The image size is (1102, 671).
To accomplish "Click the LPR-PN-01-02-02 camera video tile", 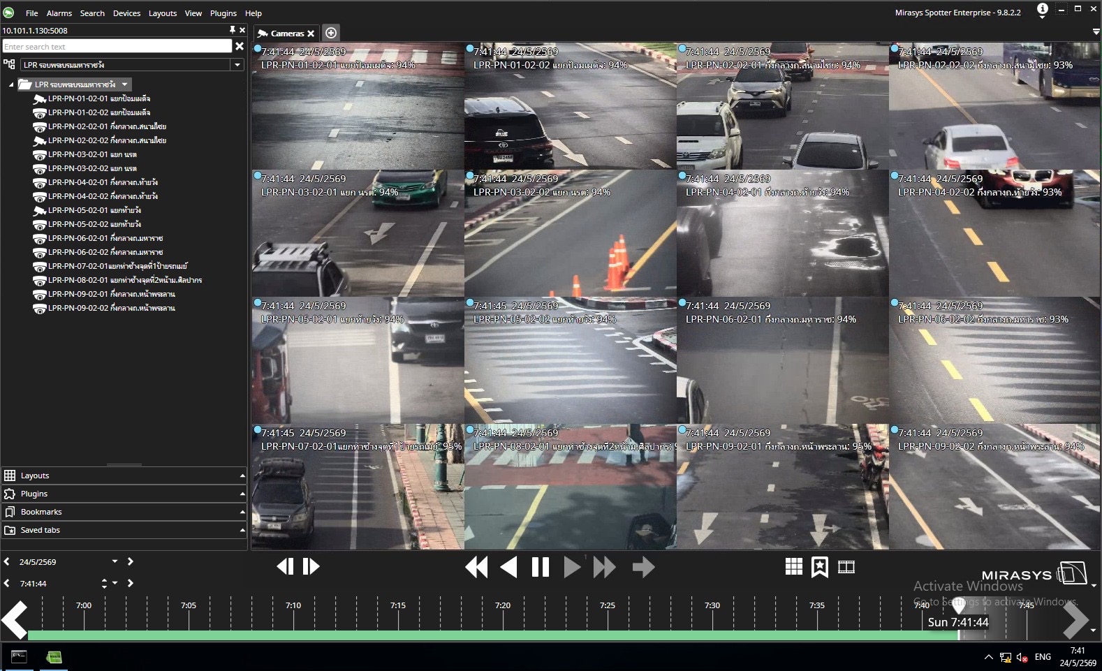I will (571, 105).
